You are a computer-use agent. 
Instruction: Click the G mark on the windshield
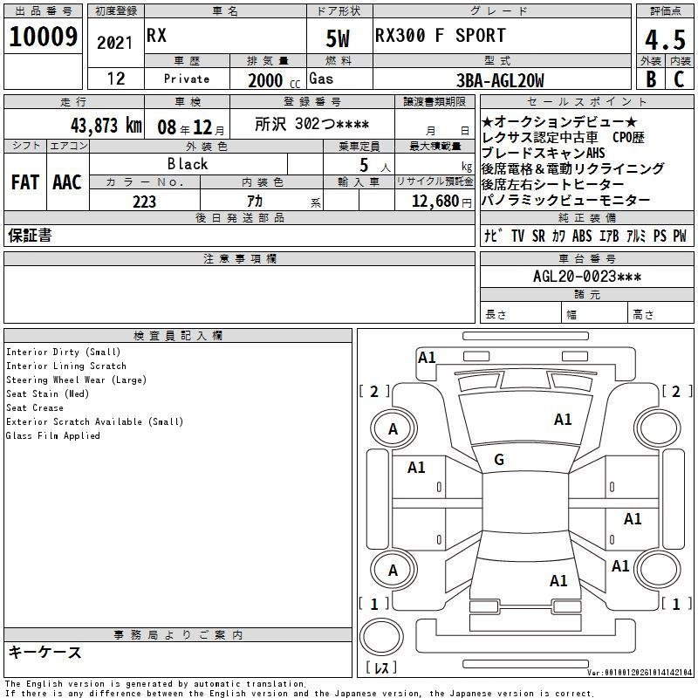(x=499, y=460)
